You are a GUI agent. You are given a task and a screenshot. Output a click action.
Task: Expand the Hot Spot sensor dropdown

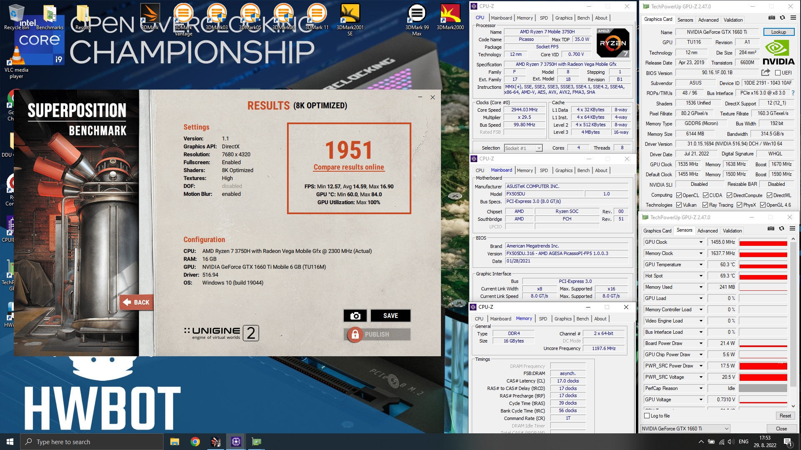pos(701,276)
